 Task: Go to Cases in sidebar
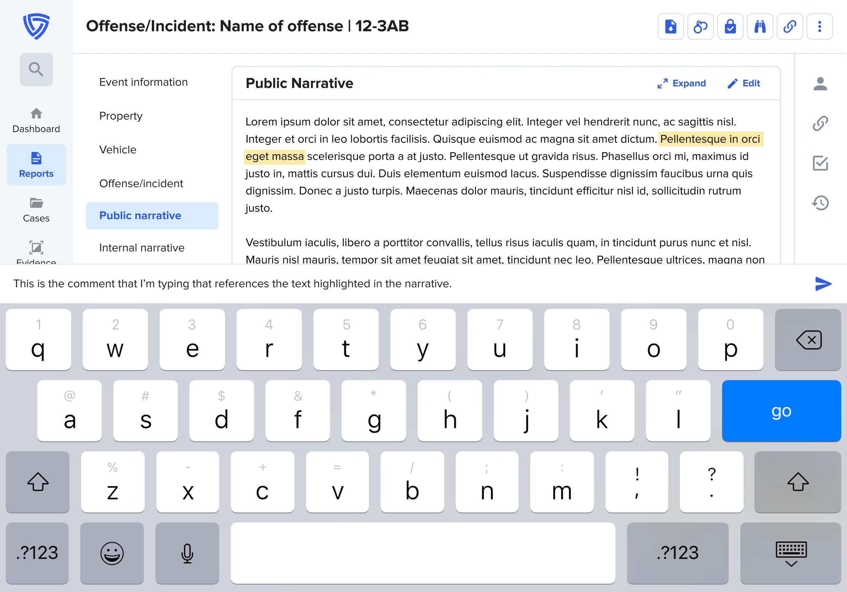tap(36, 210)
